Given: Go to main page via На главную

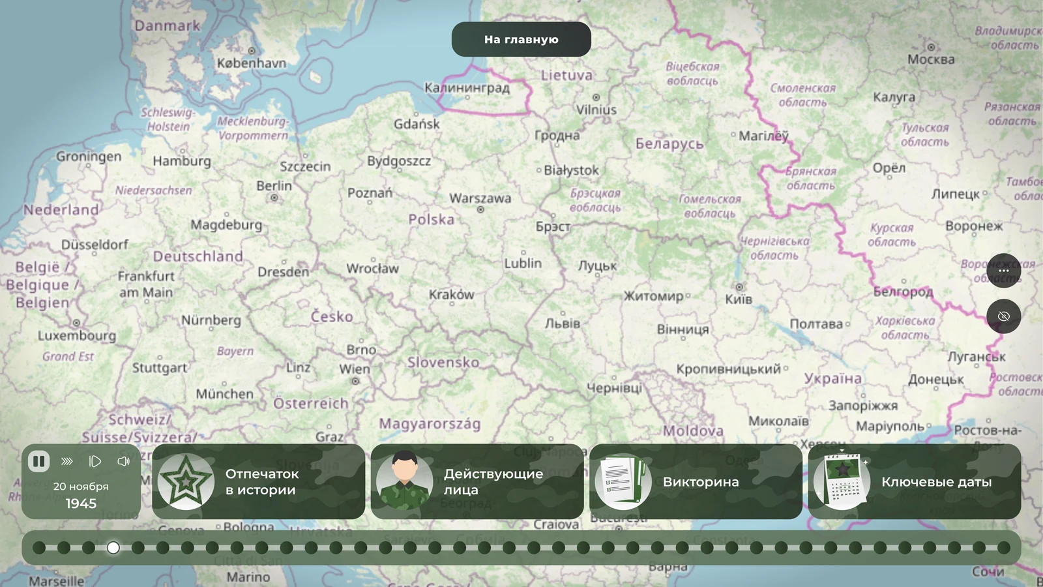Looking at the screenshot, I should tap(521, 39).
